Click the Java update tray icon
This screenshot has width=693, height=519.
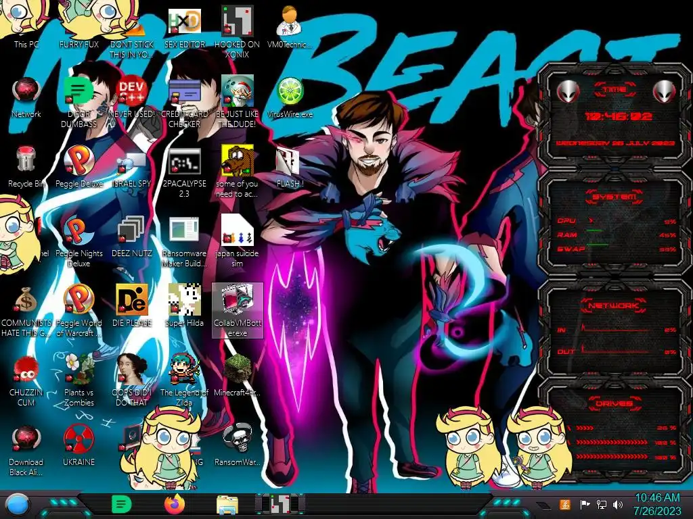pos(565,504)
